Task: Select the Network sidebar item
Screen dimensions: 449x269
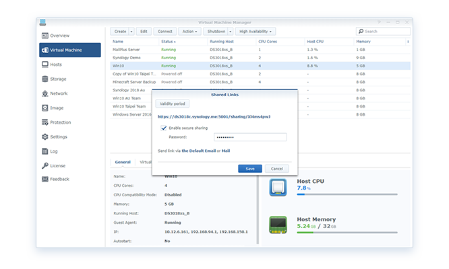Action: [70, 93]
